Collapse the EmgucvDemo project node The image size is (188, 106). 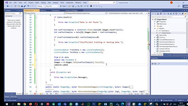pos(153,19)
